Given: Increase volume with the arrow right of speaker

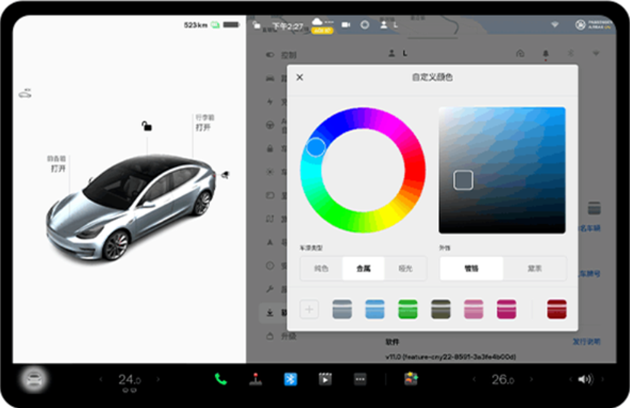Looking at the screenshot, I should click(602, 379).
